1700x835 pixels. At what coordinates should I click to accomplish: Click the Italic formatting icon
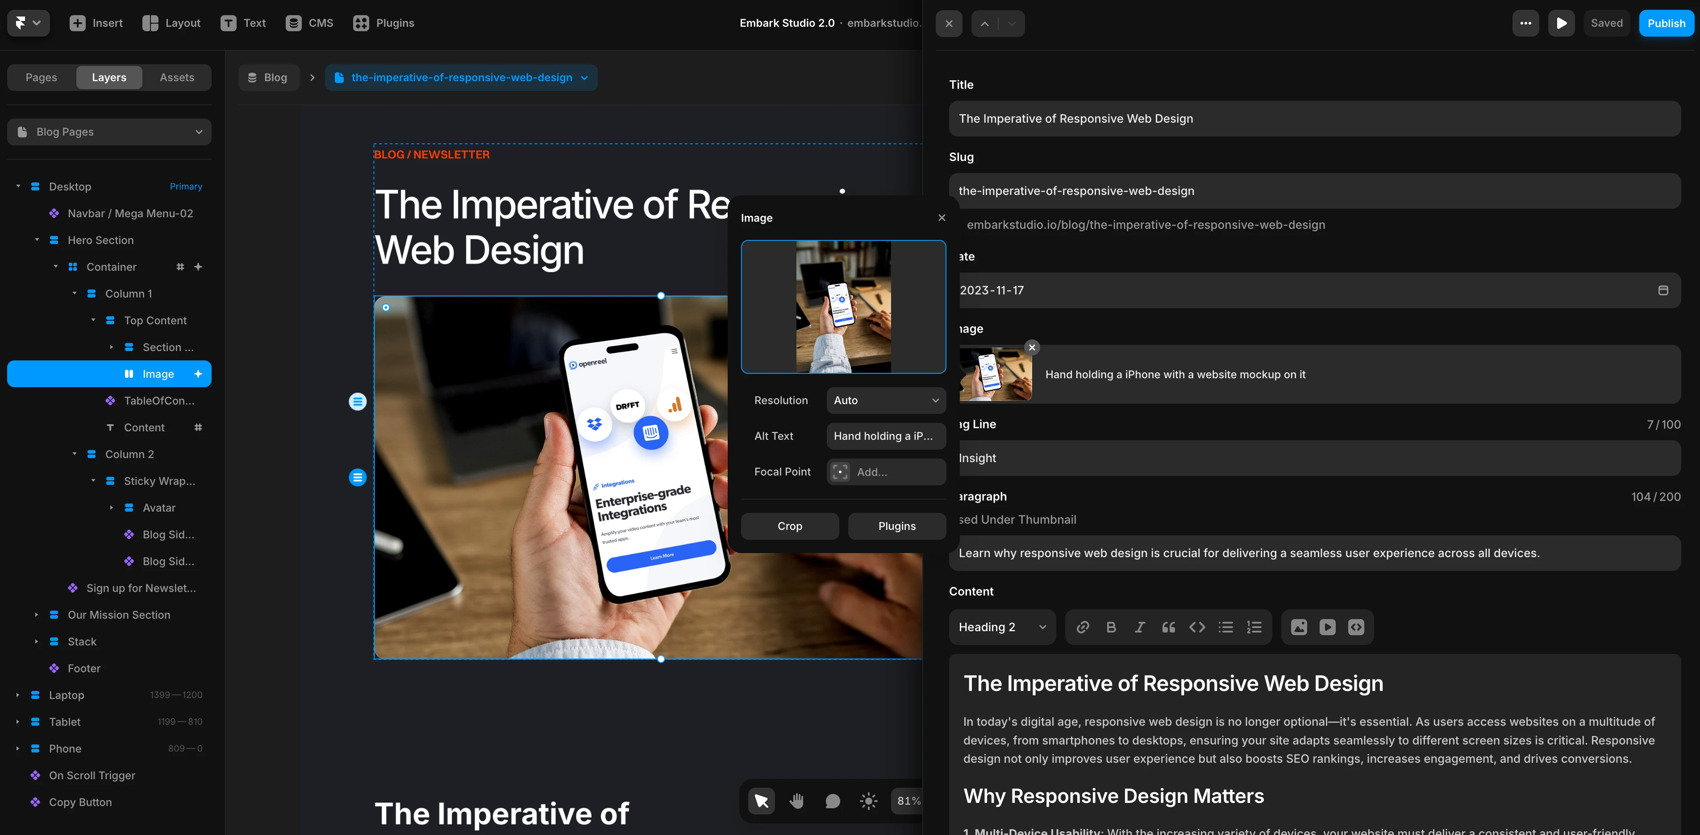tap(1140, 627)
